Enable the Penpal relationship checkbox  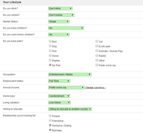(50, 115)
